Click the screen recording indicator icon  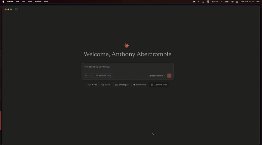coord(194,2)
